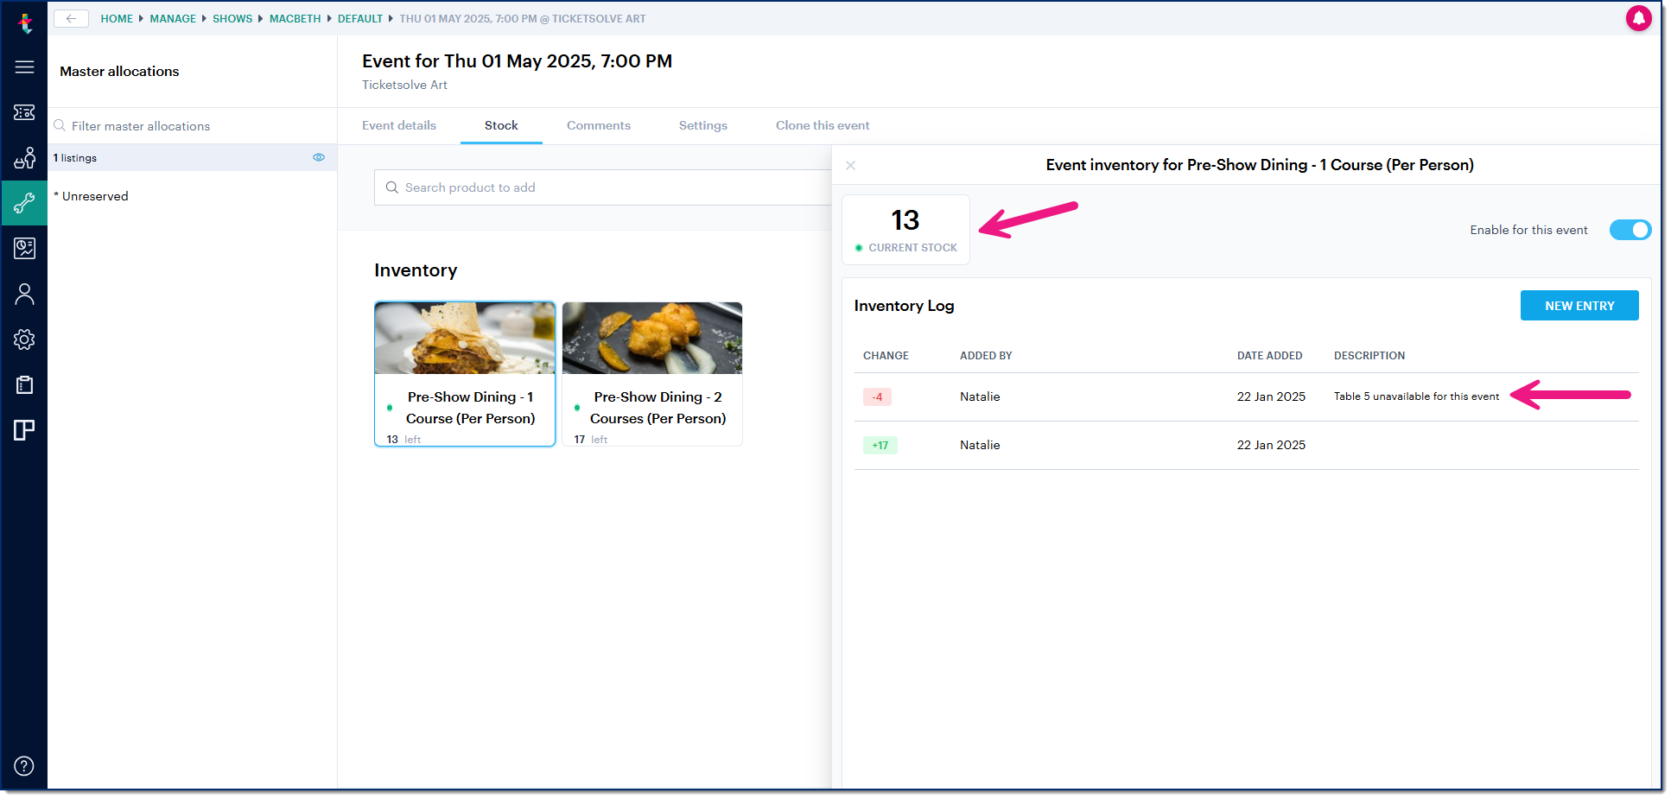Toggle eye visibility for 1 listings
This screenshot has width=1671, height=799.
click(x=319, y=157)
